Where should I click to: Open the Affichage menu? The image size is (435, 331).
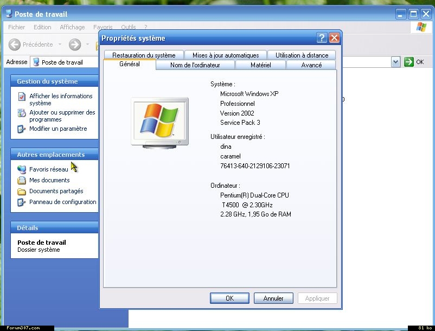72,27
